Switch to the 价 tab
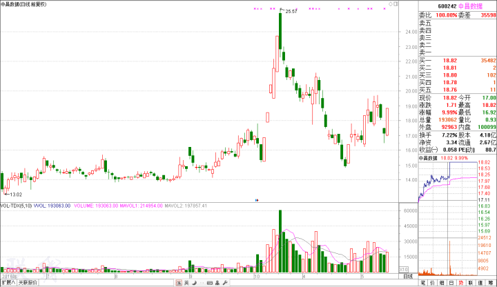The width and height of the screenshot is (497, 287). tap(432, 282)
